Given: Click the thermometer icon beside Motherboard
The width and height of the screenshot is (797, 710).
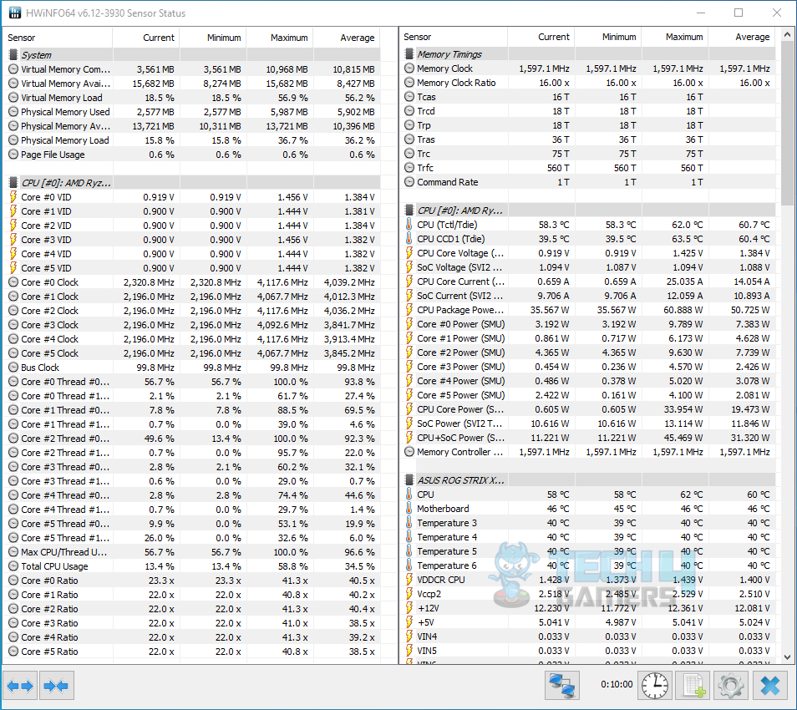Looking at the screenshot, I should 409,508.
